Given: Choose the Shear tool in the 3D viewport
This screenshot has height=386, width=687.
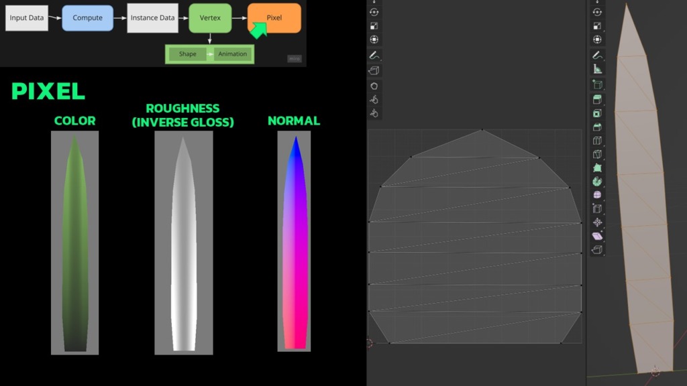Looking at the screenshot, I should click(597, 236).
